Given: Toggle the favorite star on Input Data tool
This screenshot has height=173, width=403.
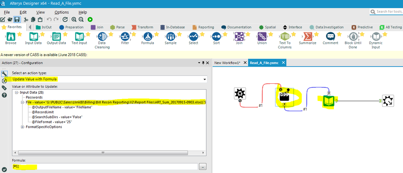Looking at the screenshot, I should click(42, 34).
